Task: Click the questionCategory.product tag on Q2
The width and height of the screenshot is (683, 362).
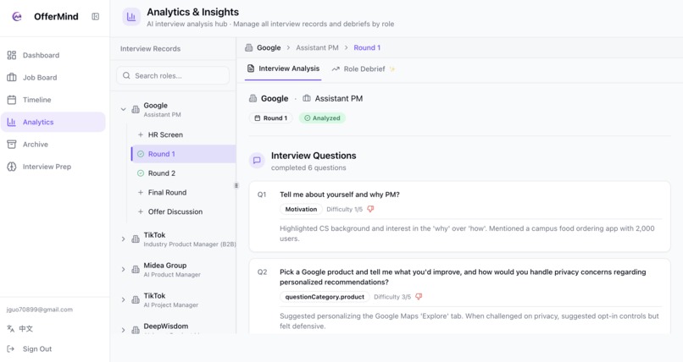Action: coord(325,297)
